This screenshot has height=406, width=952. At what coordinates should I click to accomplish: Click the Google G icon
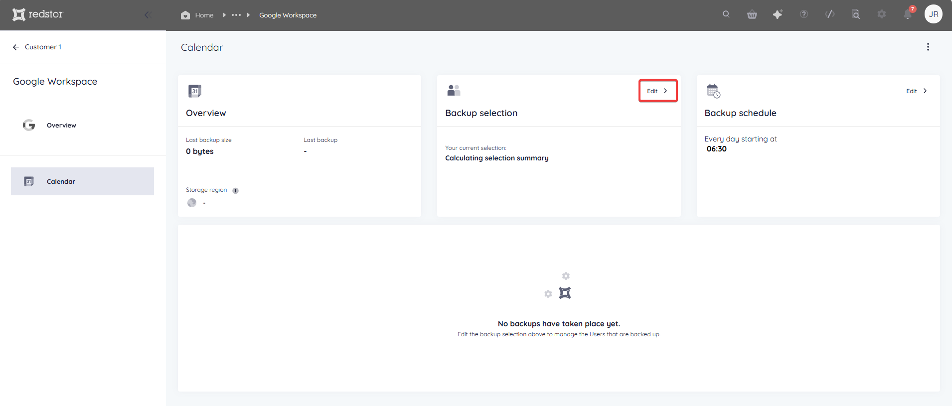pyautogui.click(x=29, y=125)
